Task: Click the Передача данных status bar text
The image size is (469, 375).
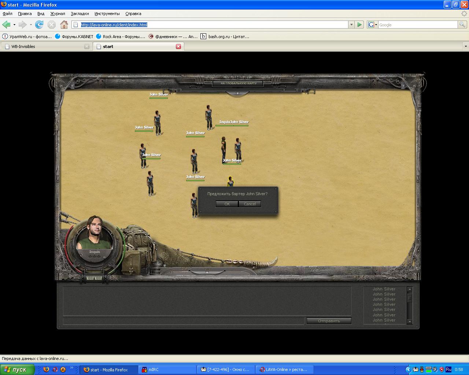Action: coord(35,359)
